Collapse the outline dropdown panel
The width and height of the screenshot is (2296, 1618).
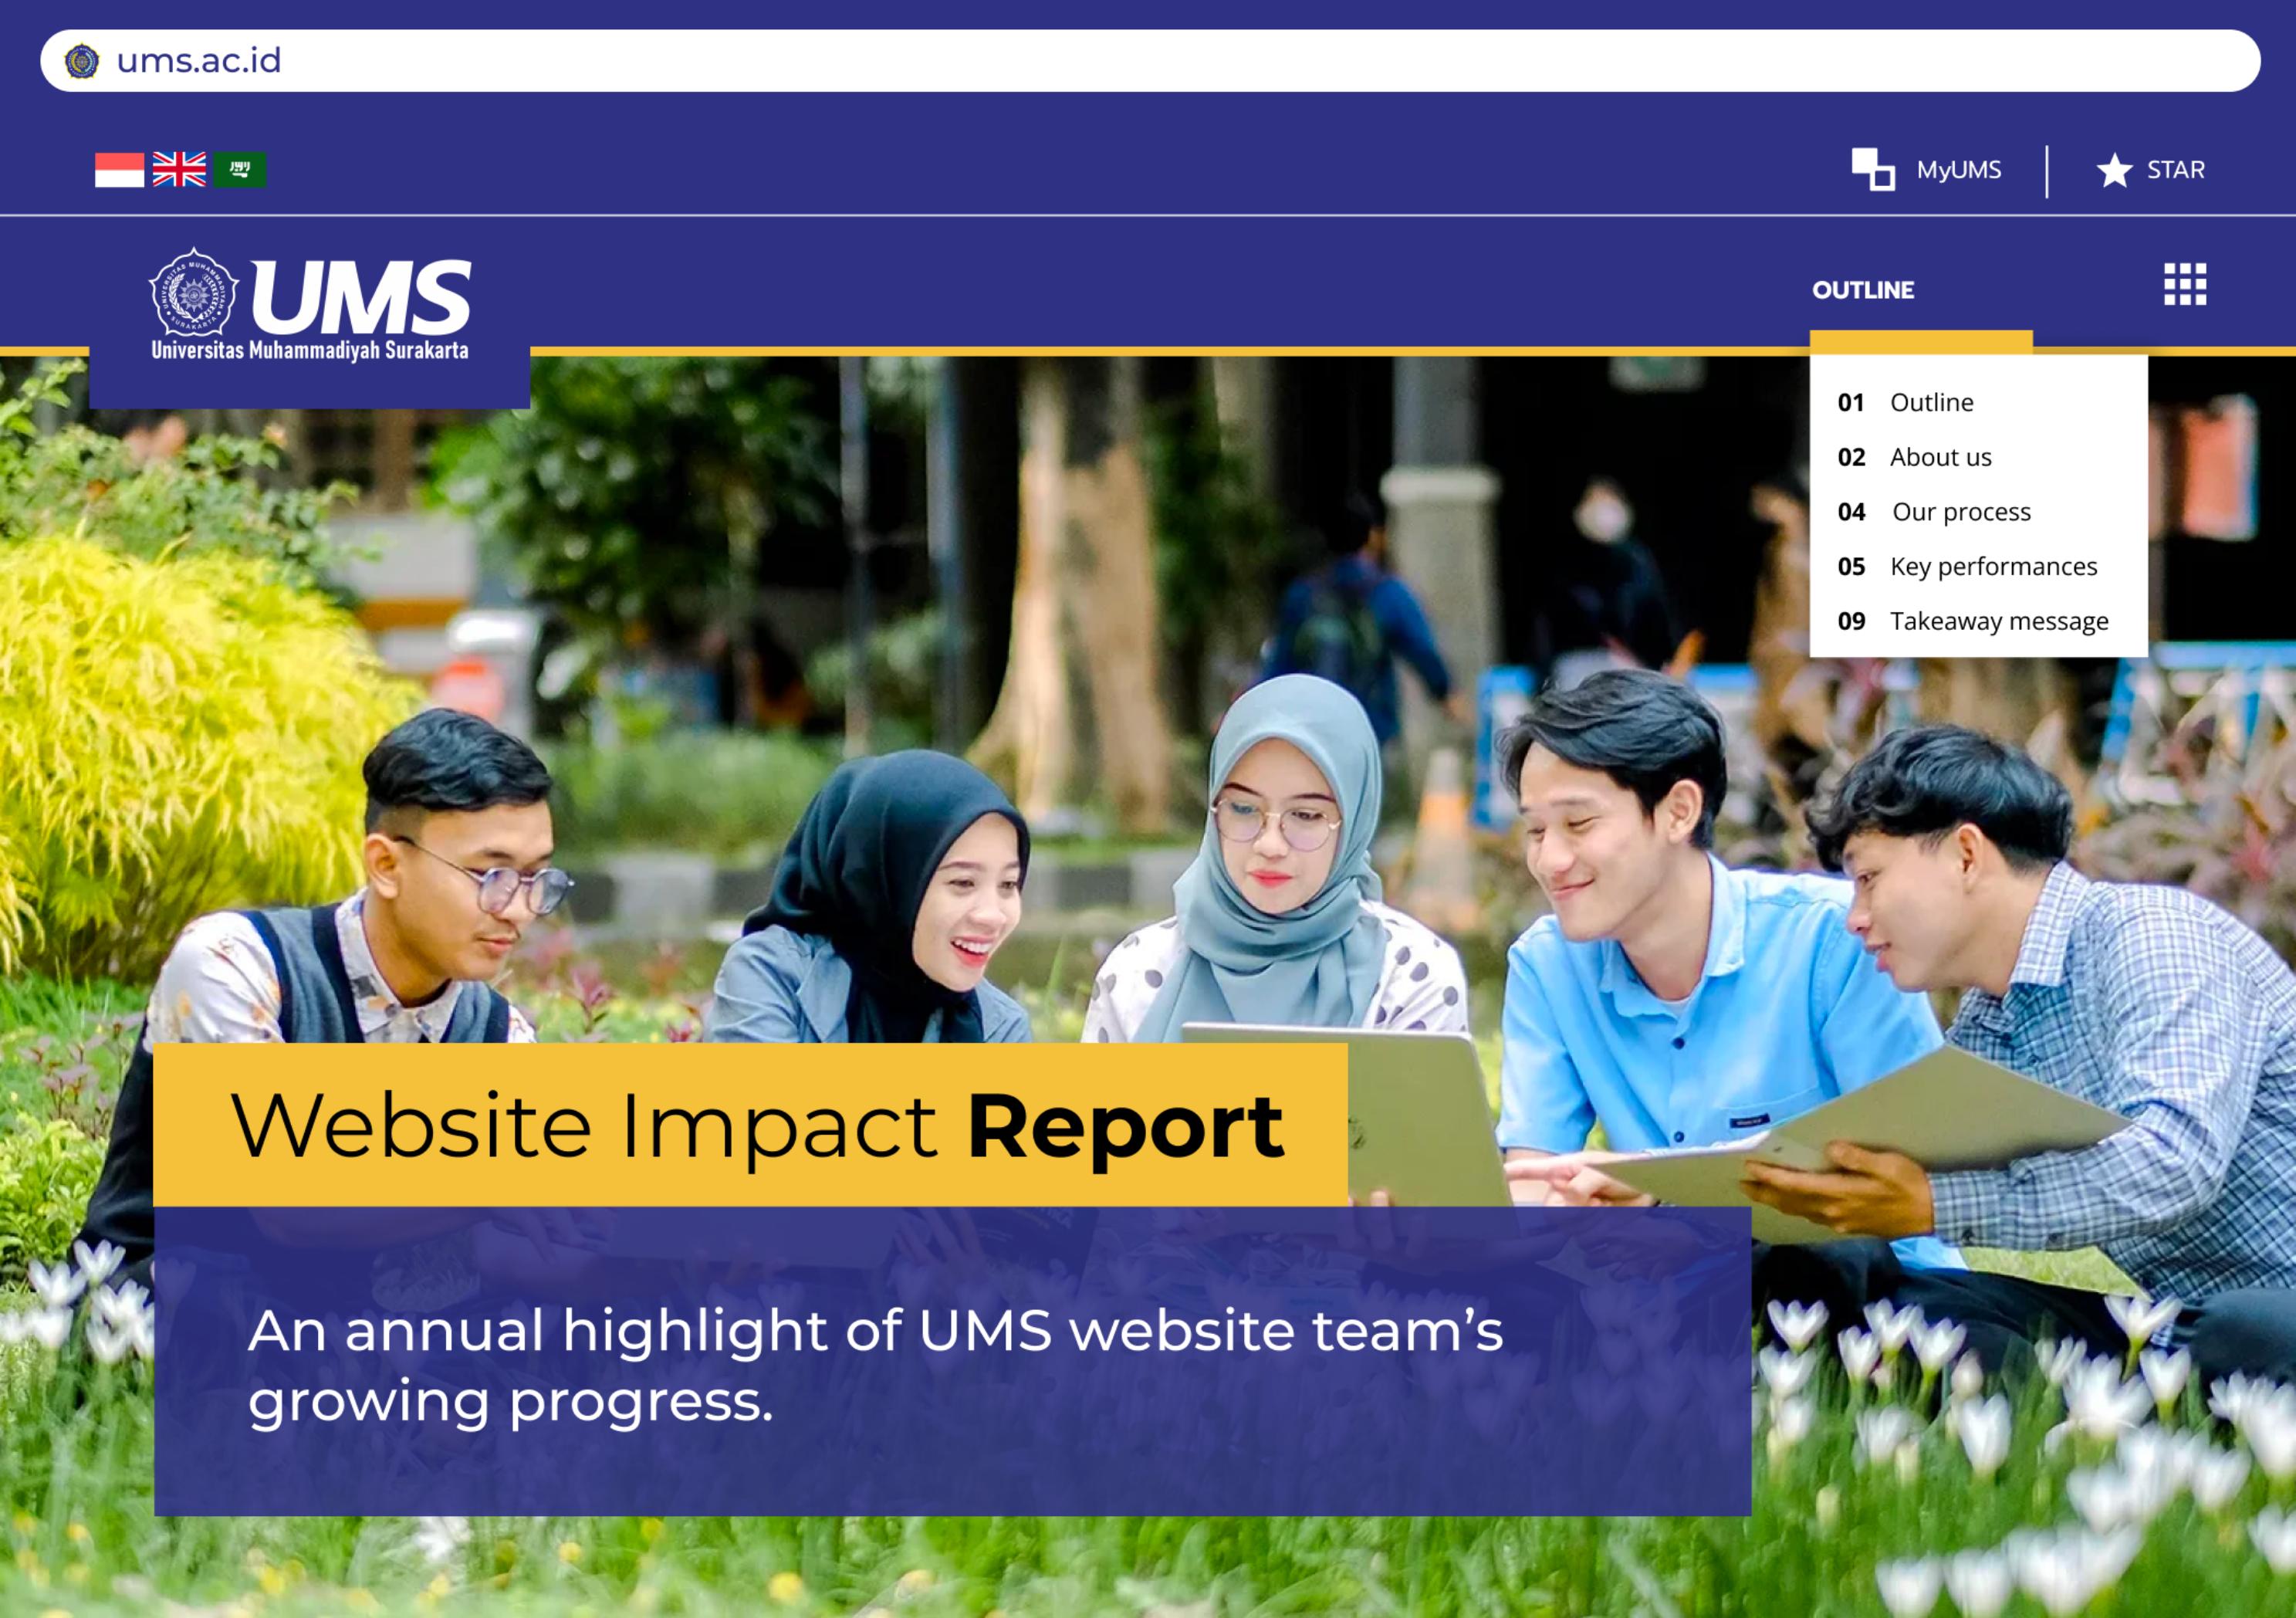click(x=1863, y=290)
